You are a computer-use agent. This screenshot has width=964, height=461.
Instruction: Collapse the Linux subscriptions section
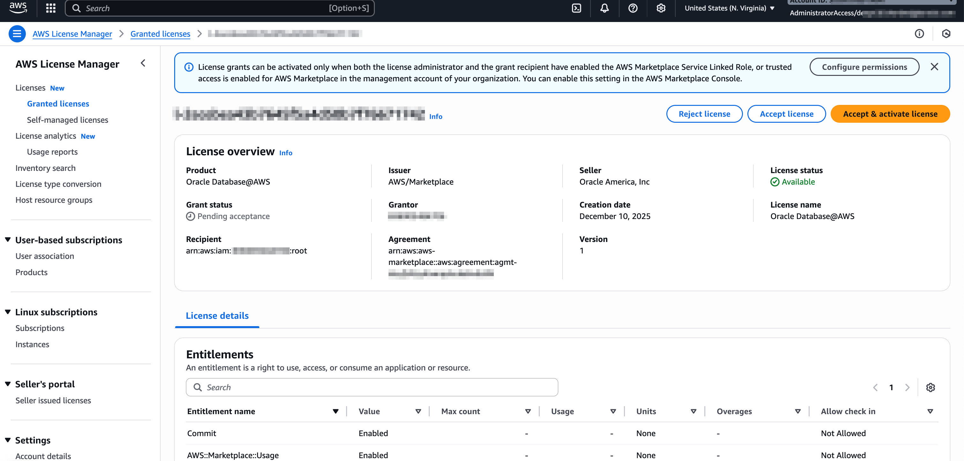click(x=8, y=311)
